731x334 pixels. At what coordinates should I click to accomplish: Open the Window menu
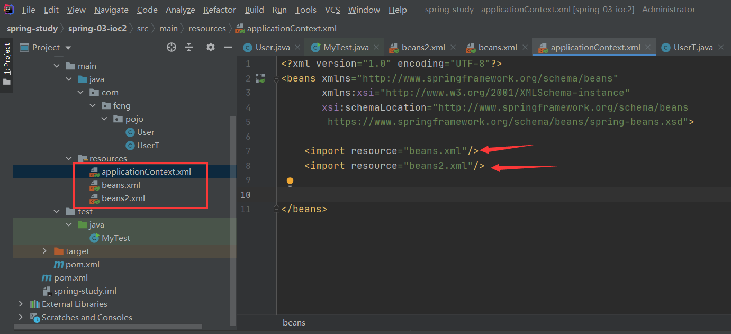[x=364, y=10]
